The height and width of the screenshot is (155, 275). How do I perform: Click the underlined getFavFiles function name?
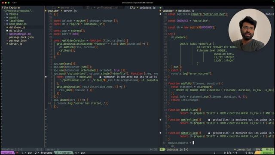[x=189, y=120]
